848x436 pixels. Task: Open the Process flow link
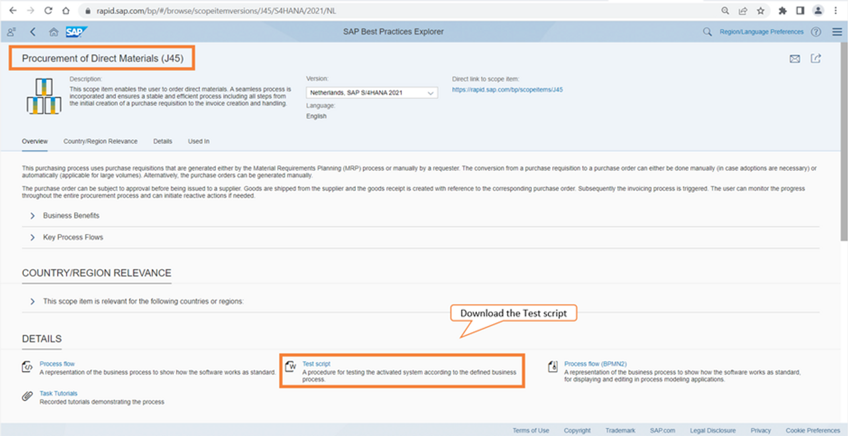point(57,364)
